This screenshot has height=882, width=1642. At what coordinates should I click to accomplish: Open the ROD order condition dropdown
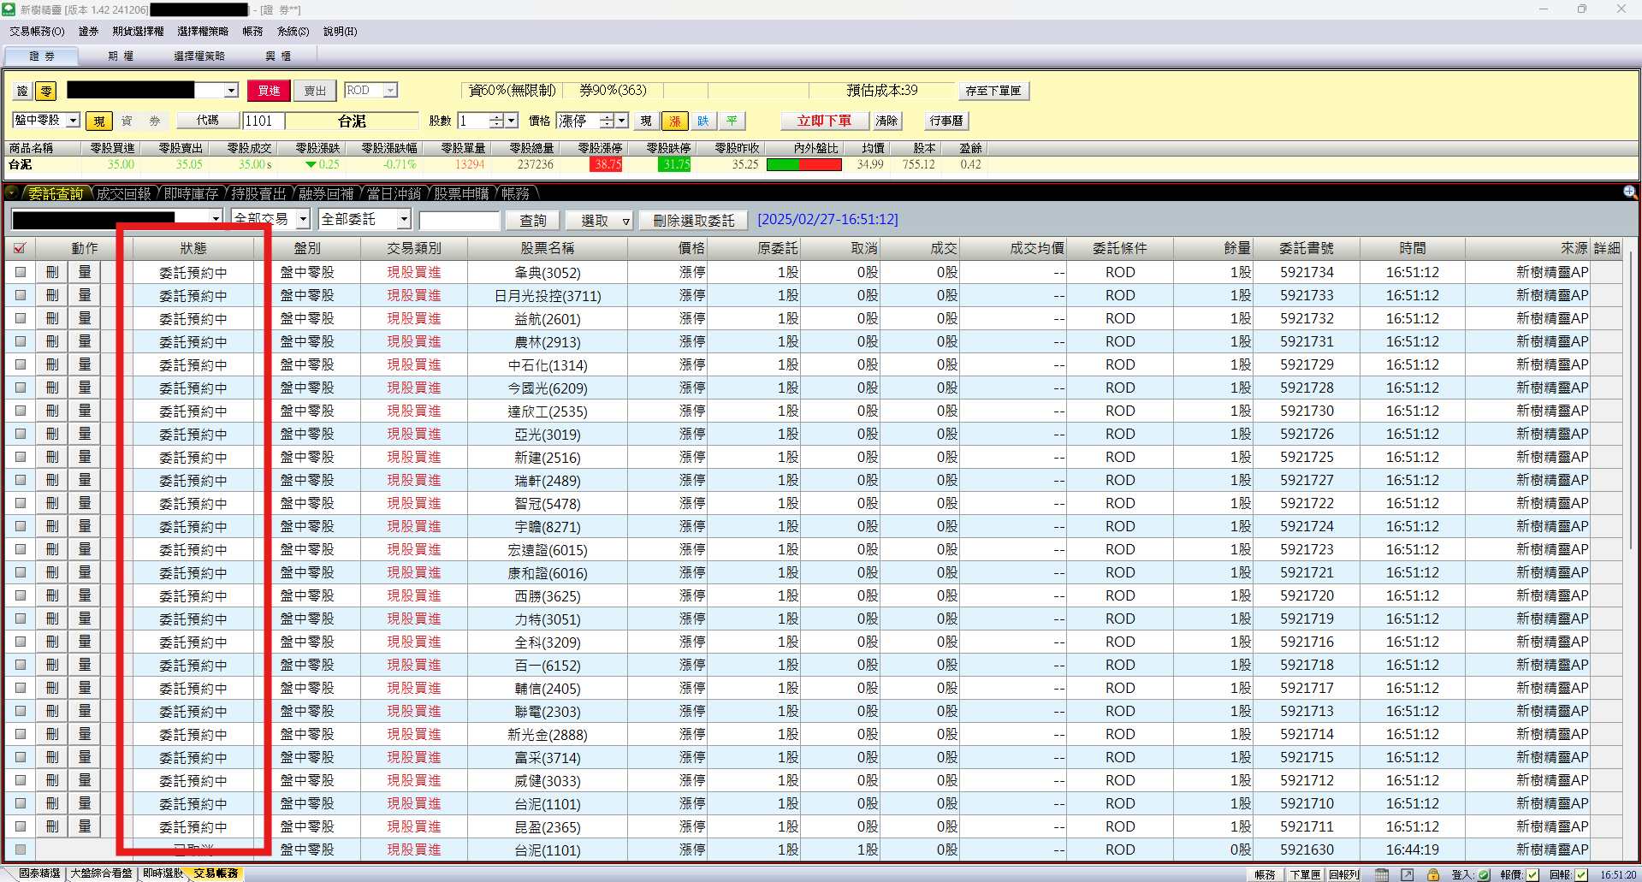click(390, 90)
